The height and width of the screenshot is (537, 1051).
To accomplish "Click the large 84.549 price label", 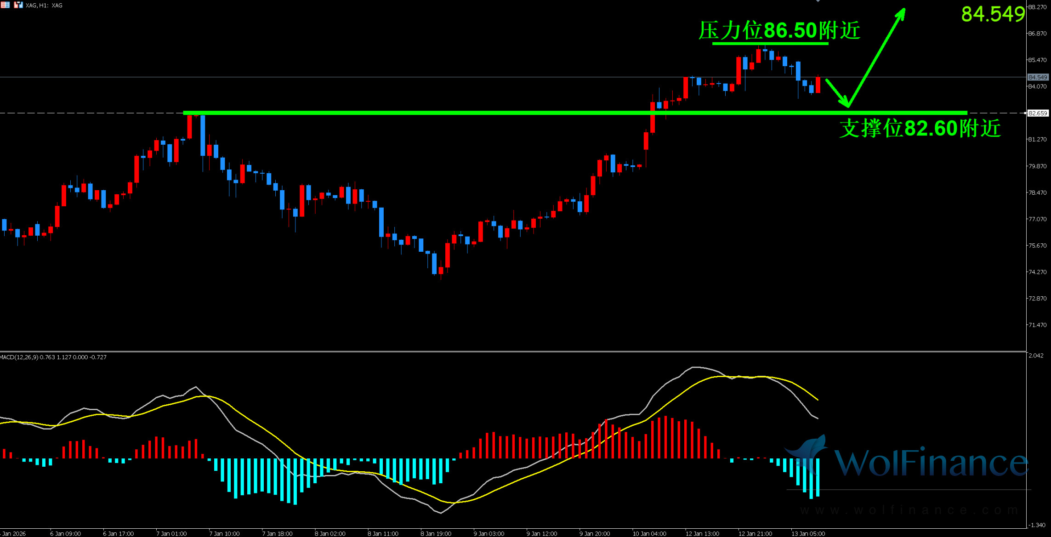I will pyautogui.click(x=993, y=14).
